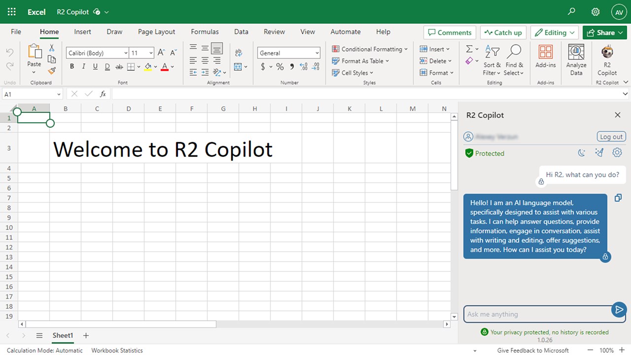This screenshot has width=631, height=355.
Task: Toggle Underline formatting
Action: 96,67
